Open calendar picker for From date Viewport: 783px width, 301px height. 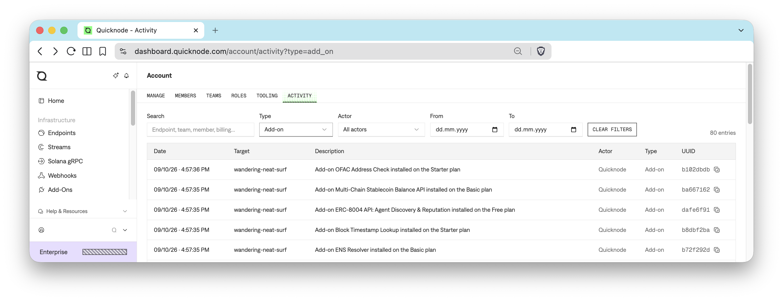[x=494, y=130]
